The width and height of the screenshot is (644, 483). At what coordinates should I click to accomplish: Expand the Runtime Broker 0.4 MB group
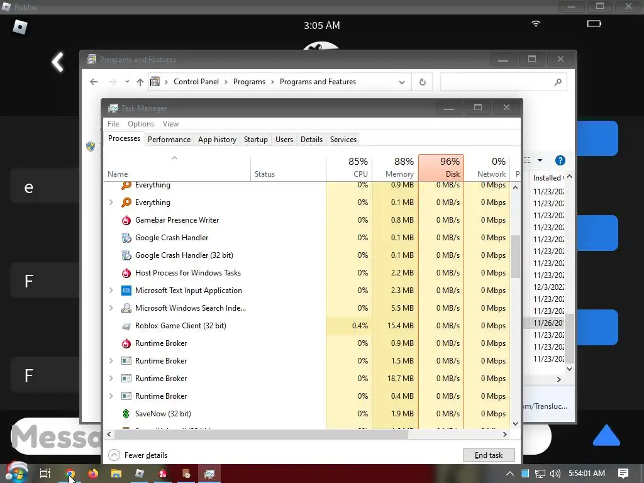tap(111, 396)
